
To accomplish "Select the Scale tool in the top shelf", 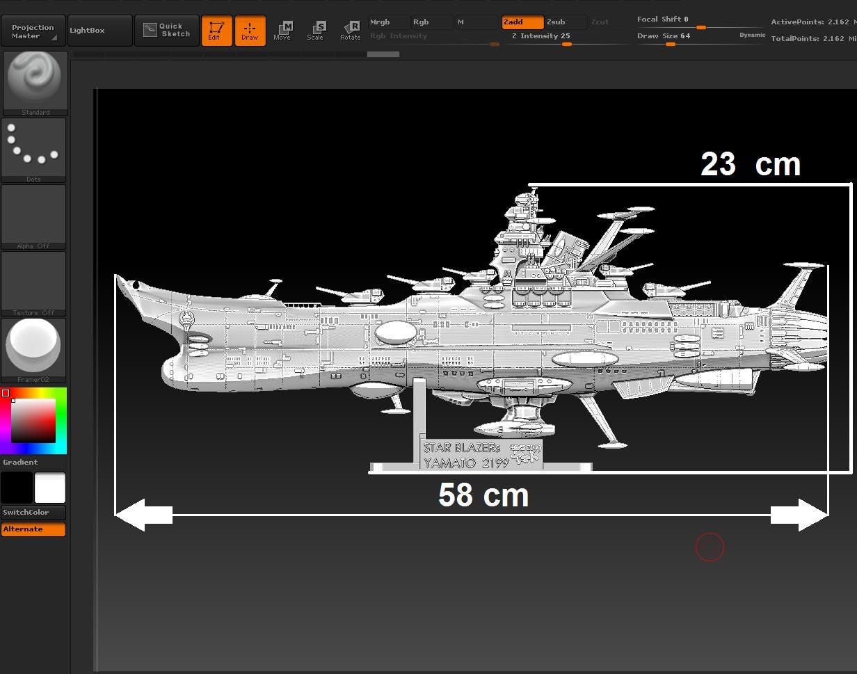I will (x=317, y=30).
